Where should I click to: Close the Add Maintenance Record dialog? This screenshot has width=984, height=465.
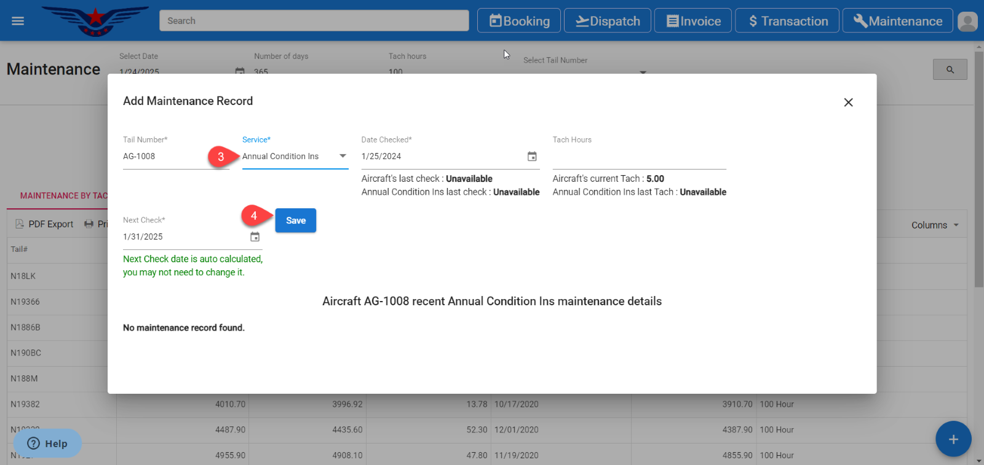[x=848, y=103]
